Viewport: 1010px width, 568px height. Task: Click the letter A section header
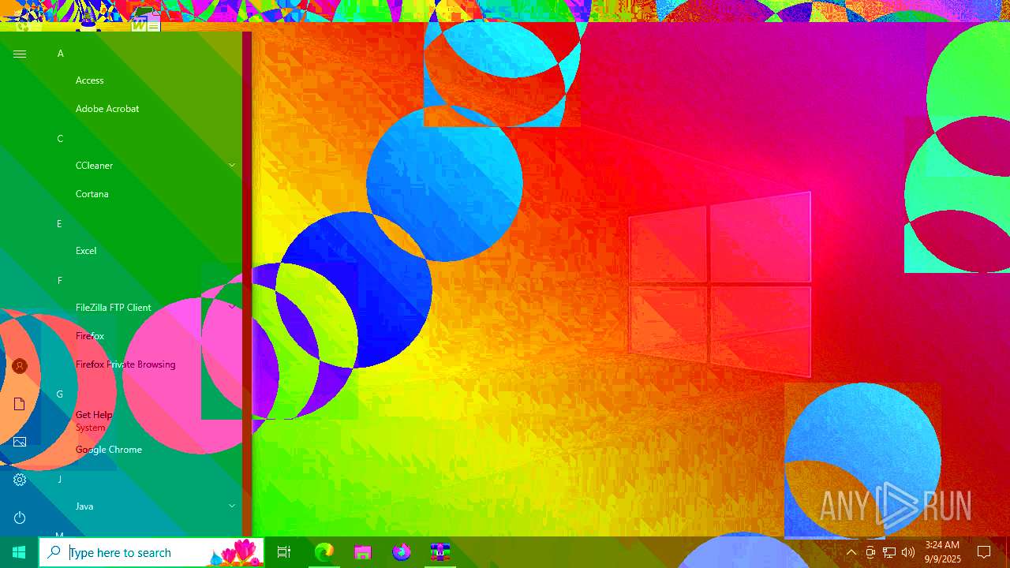pos(60,54)
